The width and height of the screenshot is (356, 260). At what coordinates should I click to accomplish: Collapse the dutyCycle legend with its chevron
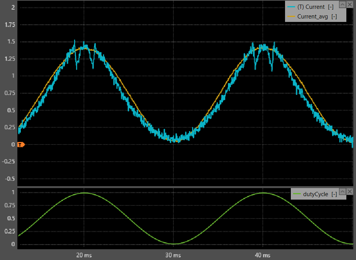[343, 192]
